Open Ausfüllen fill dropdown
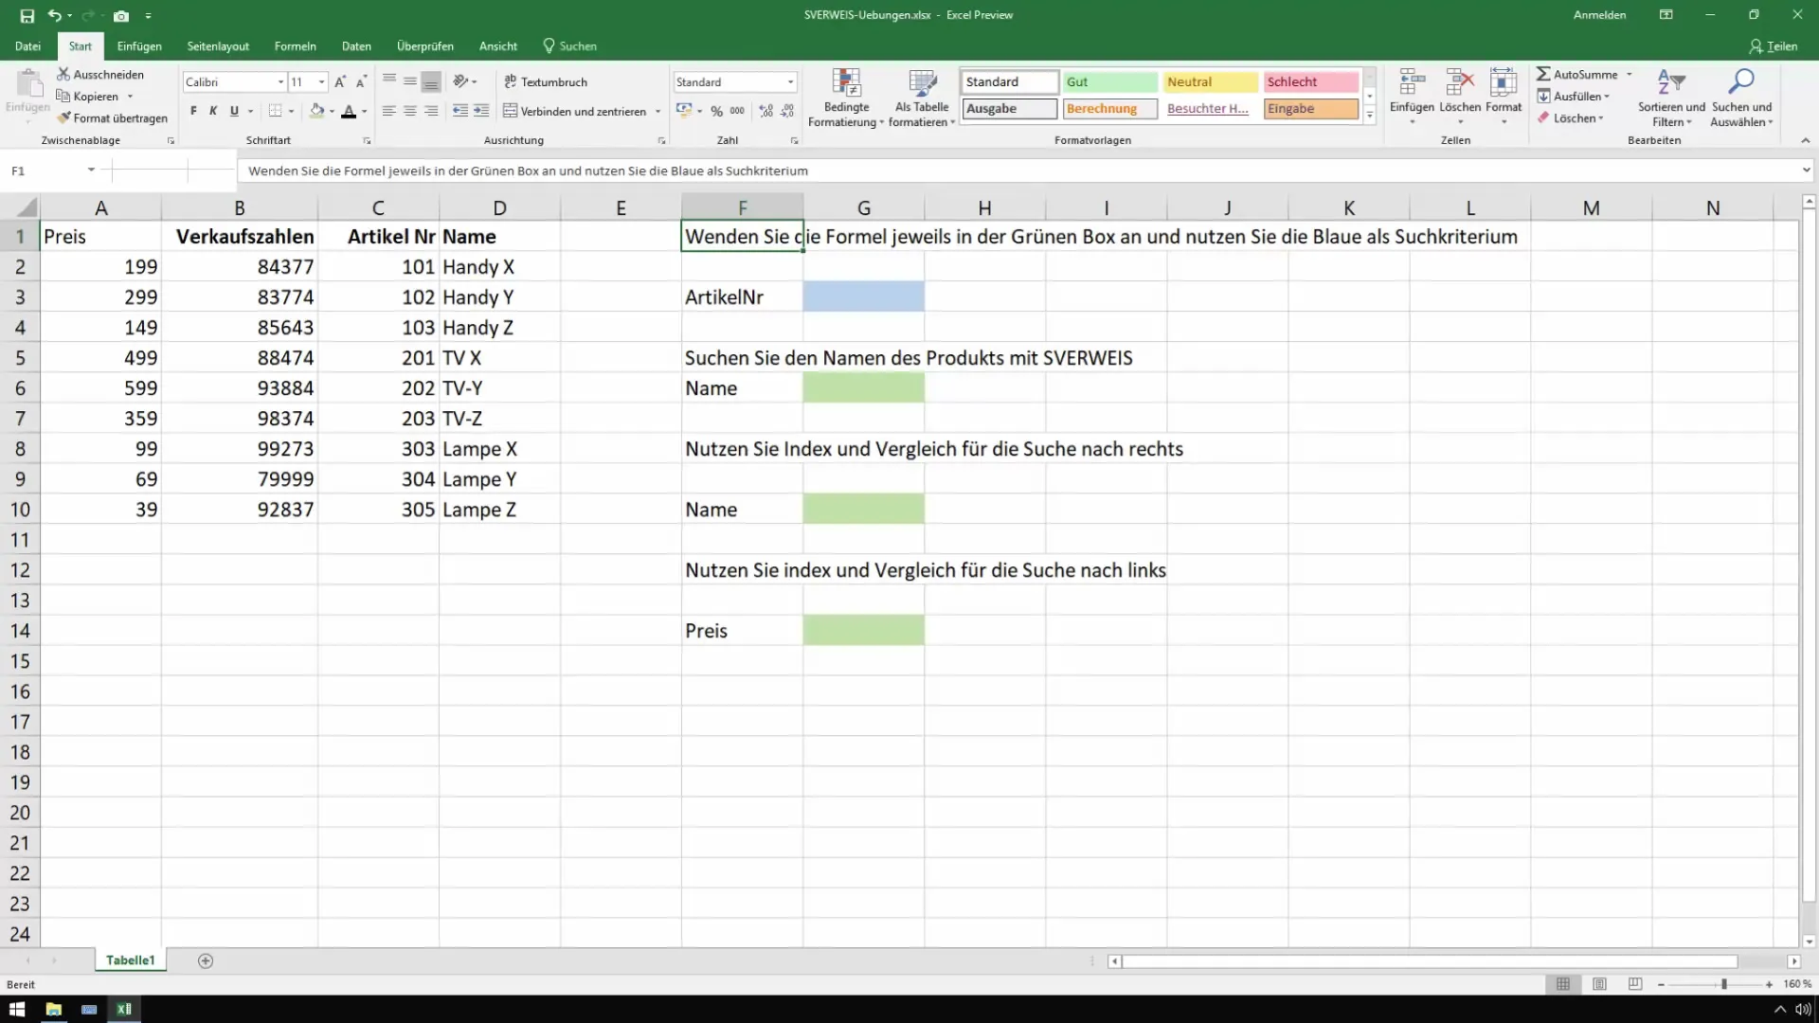The width and height of the screenshot is (1819, 1023). [1574, 96]
